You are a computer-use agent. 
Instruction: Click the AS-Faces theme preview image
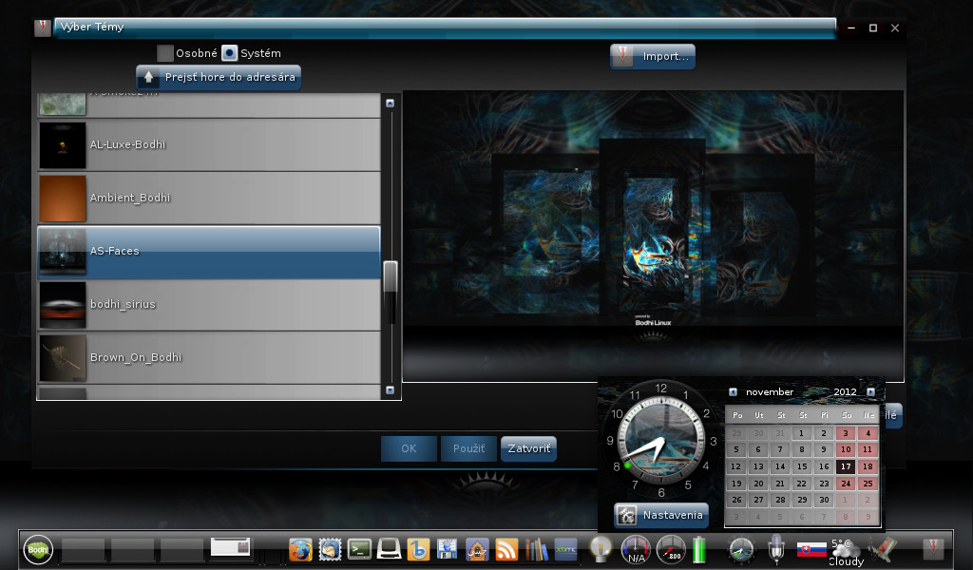(653, 237)
